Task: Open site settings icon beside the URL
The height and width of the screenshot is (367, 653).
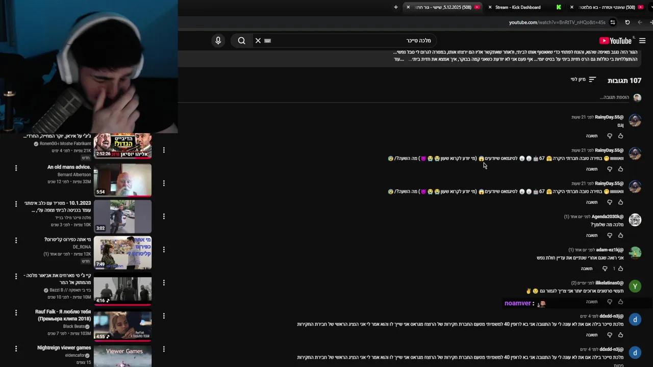Action: [x=613, y=22]
